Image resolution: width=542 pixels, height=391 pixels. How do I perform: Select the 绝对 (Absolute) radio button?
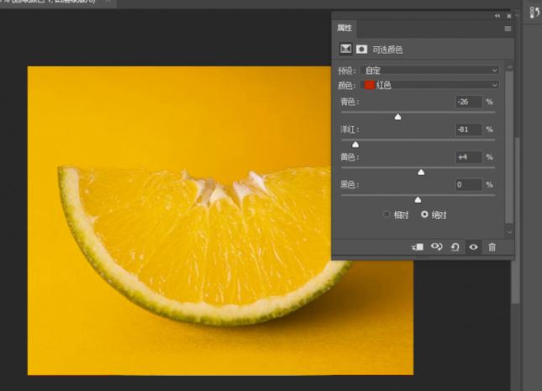pyautogui.click(x=424, y=214)
